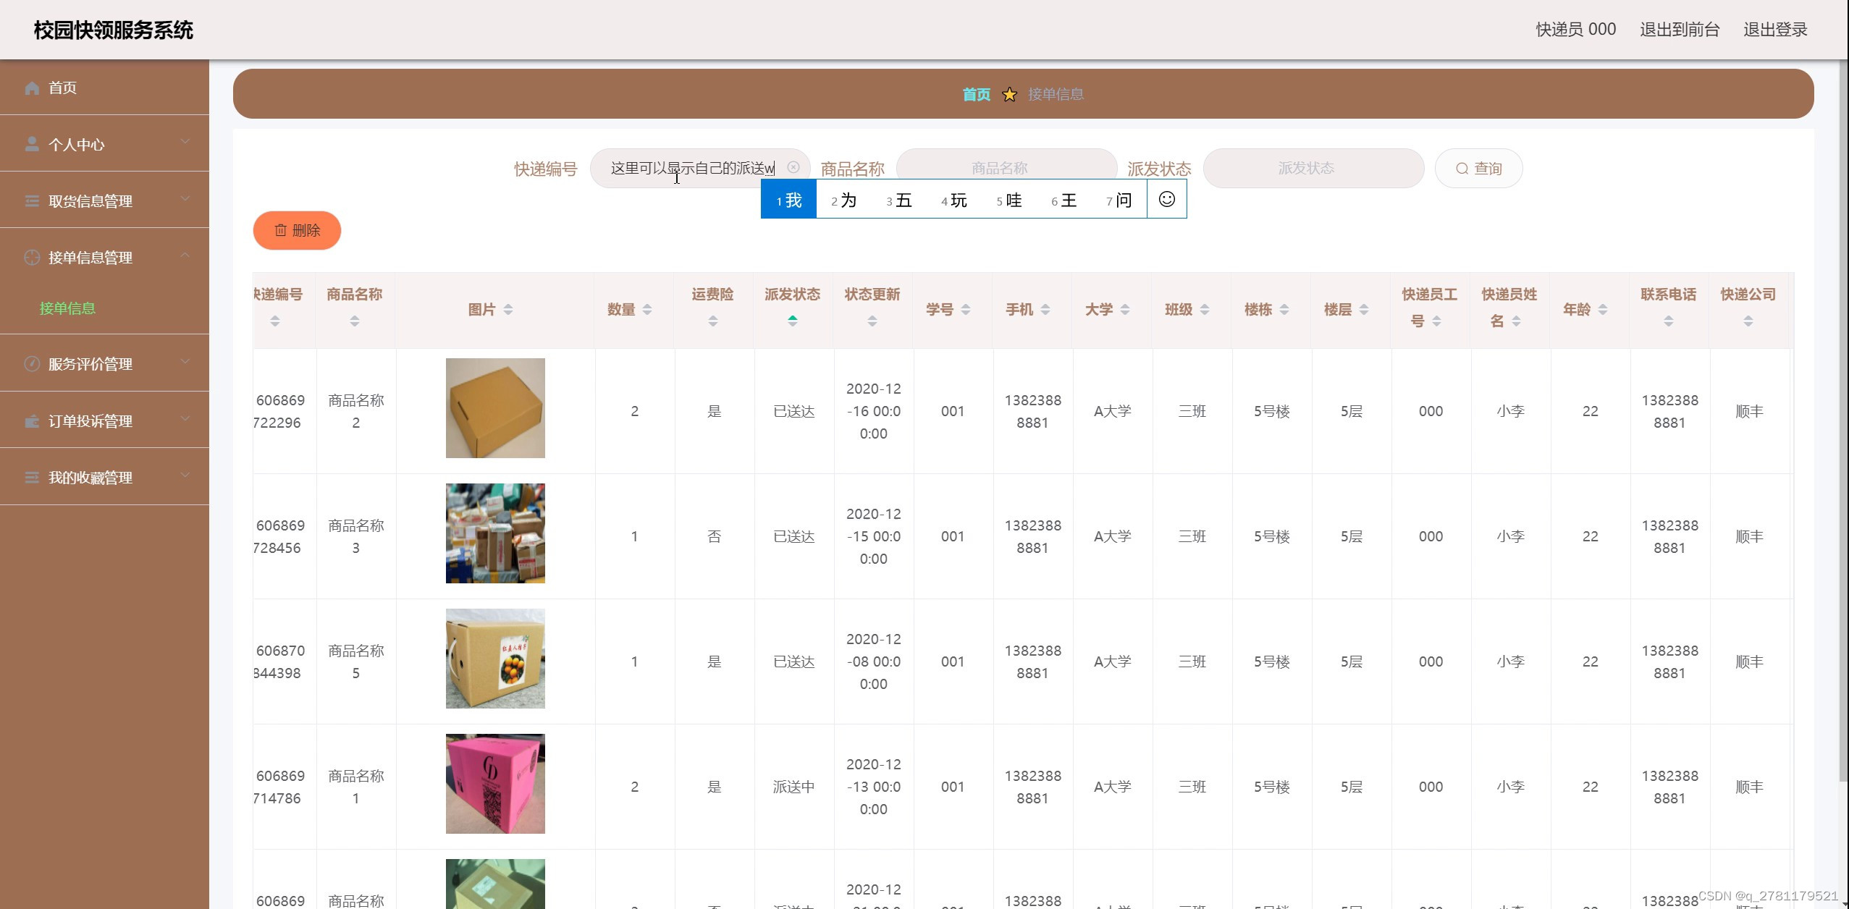Viewport: 1849px width, 909px height.
Task: Sort by 运费险 column arrows
Action: tap(713, 321)
